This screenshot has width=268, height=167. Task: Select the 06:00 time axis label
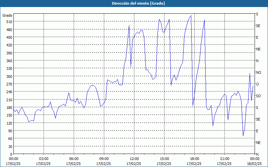74,159
